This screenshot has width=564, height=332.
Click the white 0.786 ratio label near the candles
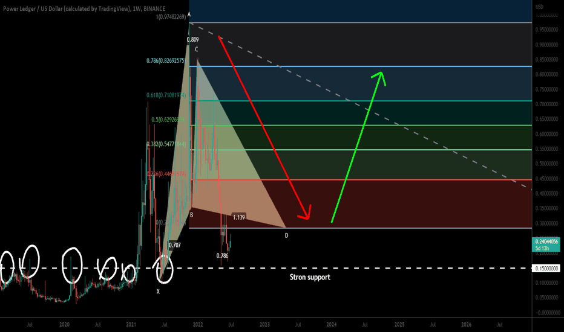222,255
